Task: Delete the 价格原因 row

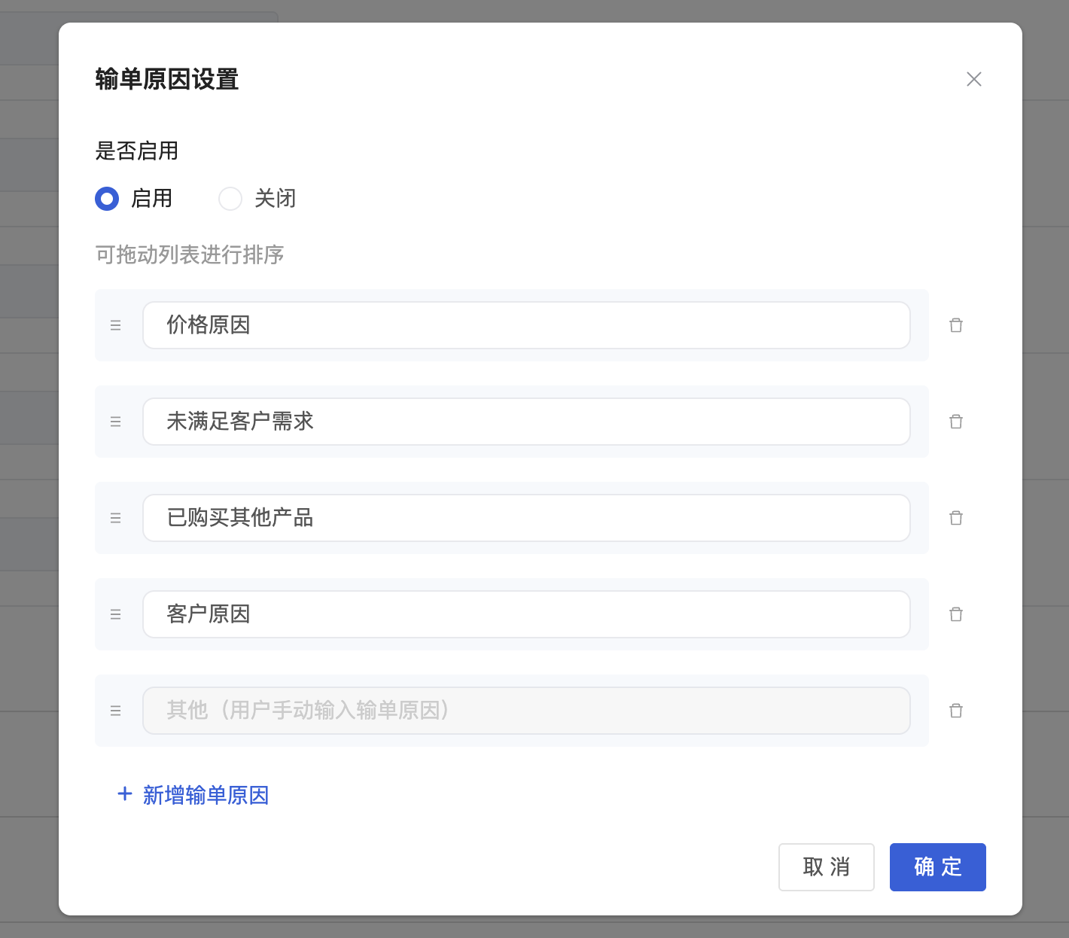Action: pyautogui.click(x=956, y=325)
